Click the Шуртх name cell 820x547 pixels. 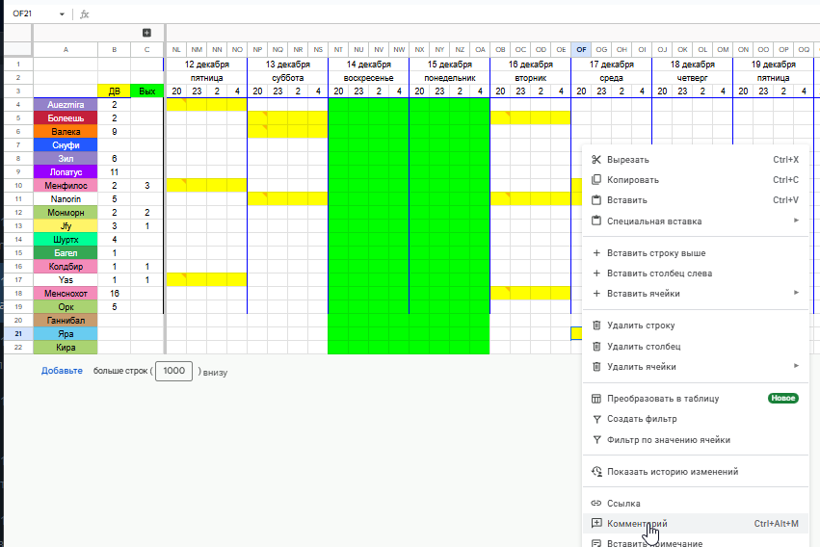(66, 239)
